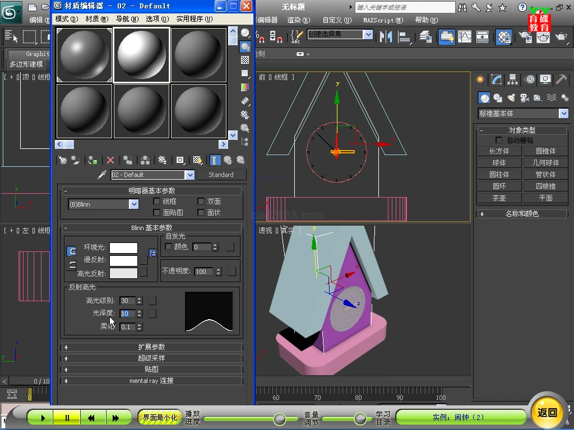The height and width of the screenshot is (430, 574).
Task: Click the 漫反射 diffuse color swatch
Action: coord(123,260)
